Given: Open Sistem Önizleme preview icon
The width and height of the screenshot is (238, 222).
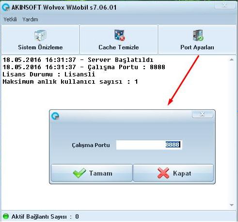Looking at the screenshot, I should click(40, 35).
